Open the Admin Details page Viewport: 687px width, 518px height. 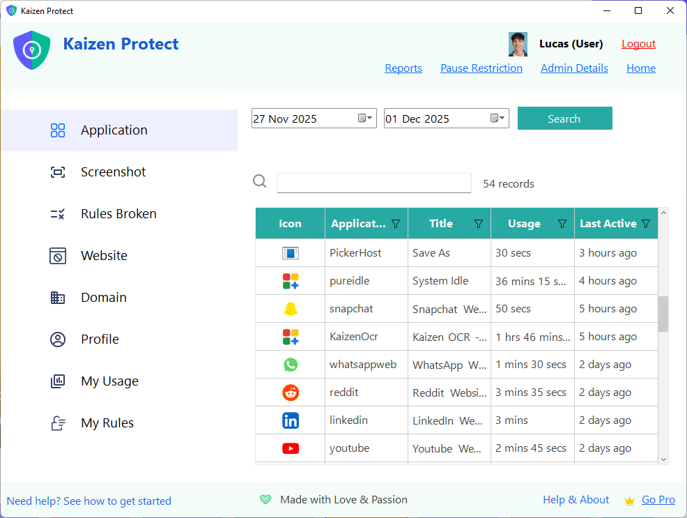tap(574, 68)
